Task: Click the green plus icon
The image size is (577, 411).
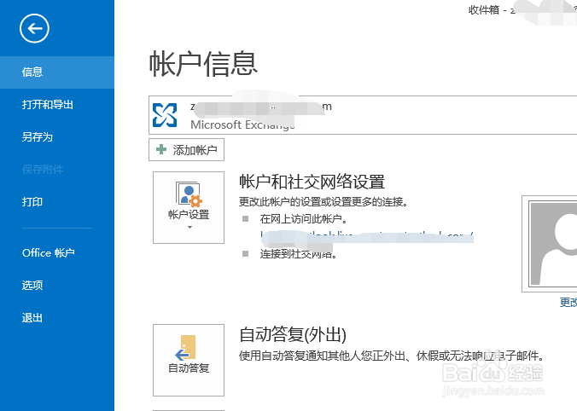Action: (161, 149)
